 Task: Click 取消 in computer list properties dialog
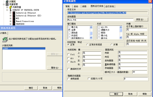45,88
